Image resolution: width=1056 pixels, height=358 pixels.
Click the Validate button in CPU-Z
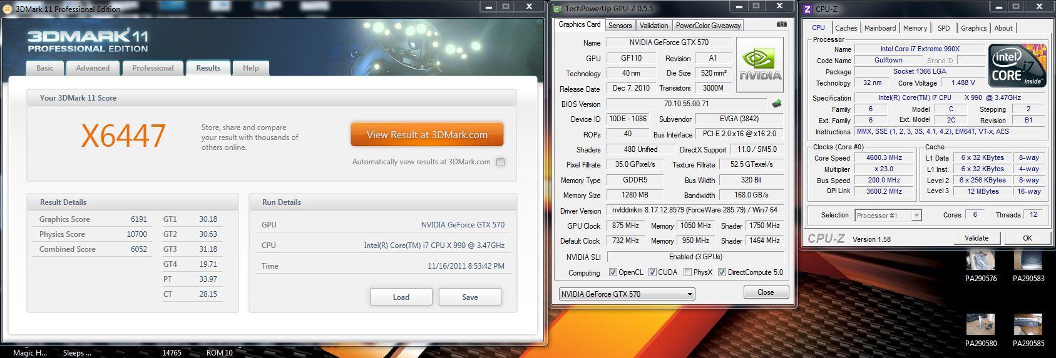(x=976, y=238)
